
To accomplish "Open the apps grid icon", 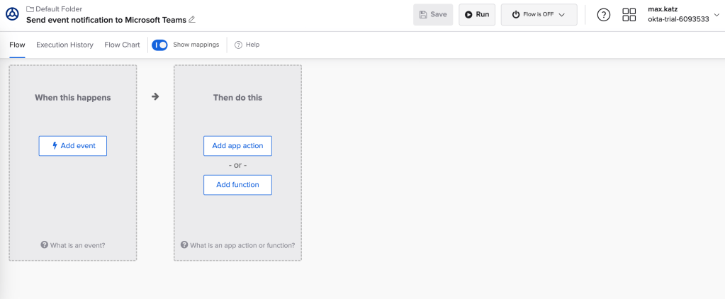I will (629, 15).
